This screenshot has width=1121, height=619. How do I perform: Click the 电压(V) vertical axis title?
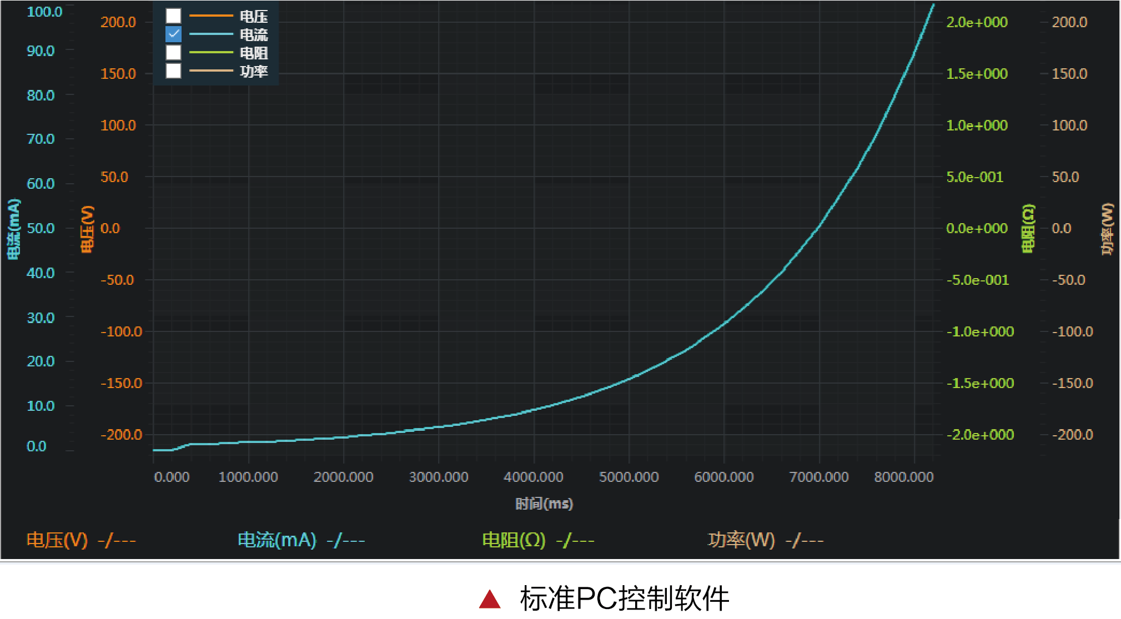87,229
